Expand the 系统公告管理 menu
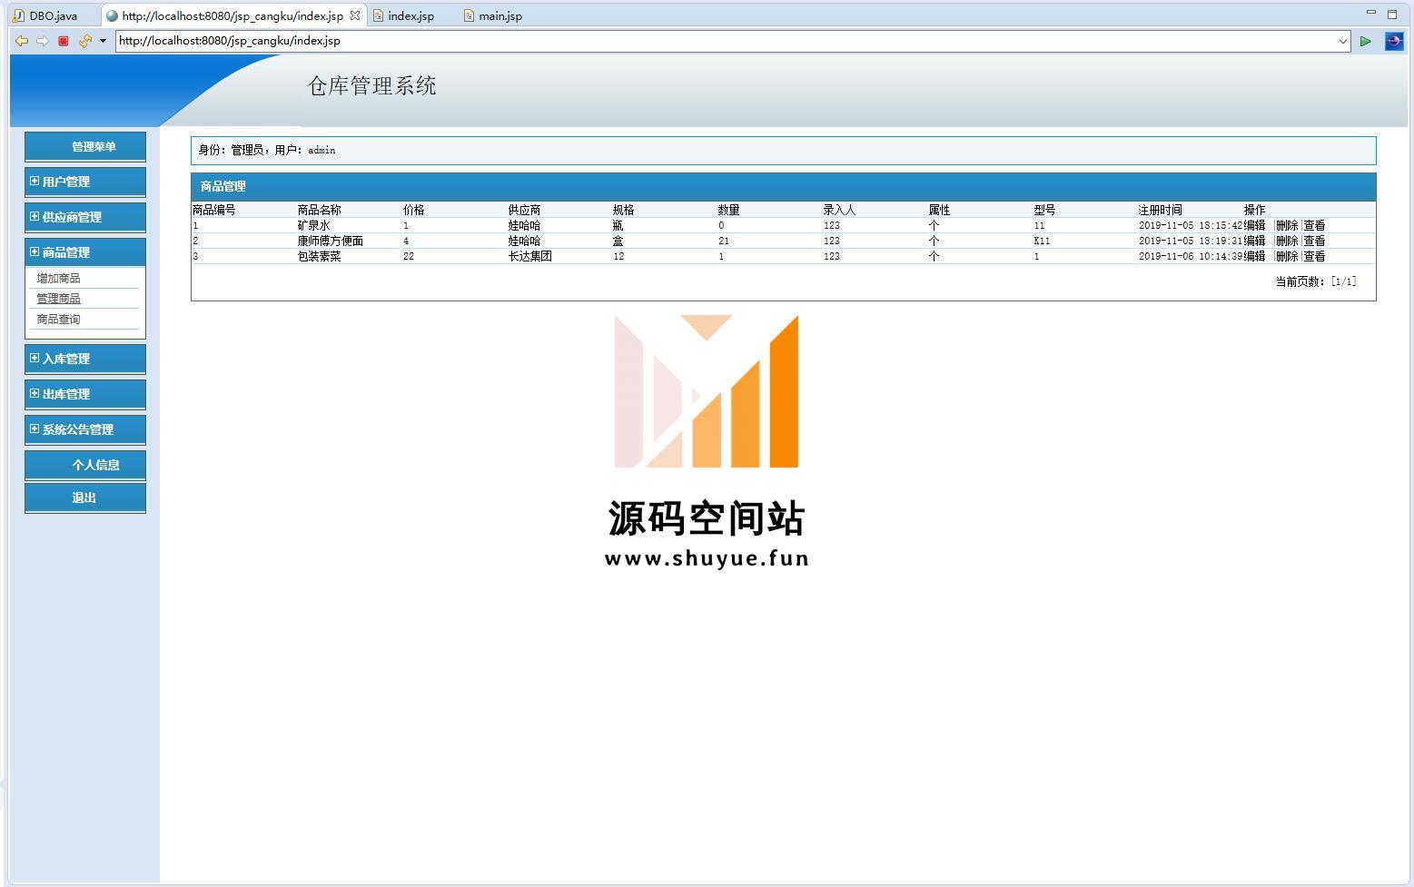The width and height of the screenshot is (1414, 887). [85, 429]
